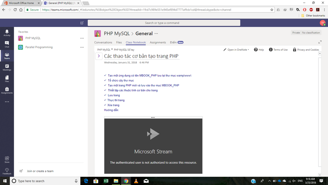This screenshot has height=185, width=328.
Task: Open Files in the left rail
Action: click(x=7, y=79)
